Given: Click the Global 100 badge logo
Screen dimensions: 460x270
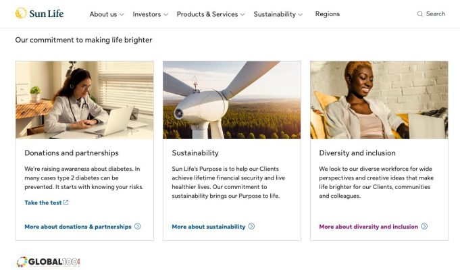Looking at the screenshot, I should coord(49,262).
